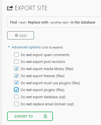Screen dimensions: 101x125
Task: Click the Advanced options link
Action: coord(26,47)
